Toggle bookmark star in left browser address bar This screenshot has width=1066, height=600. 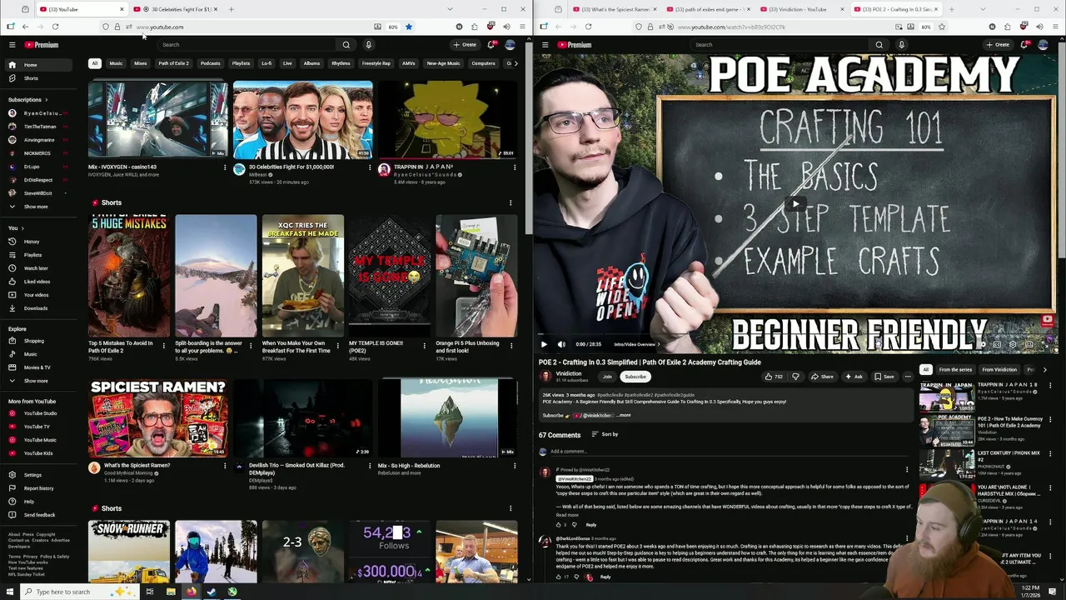(408, 27)
